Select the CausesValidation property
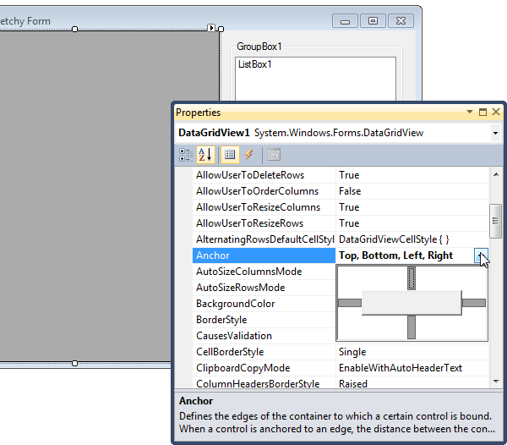This screenshot has width=507, height=445. pyautogui.click(x=264, y=336)
